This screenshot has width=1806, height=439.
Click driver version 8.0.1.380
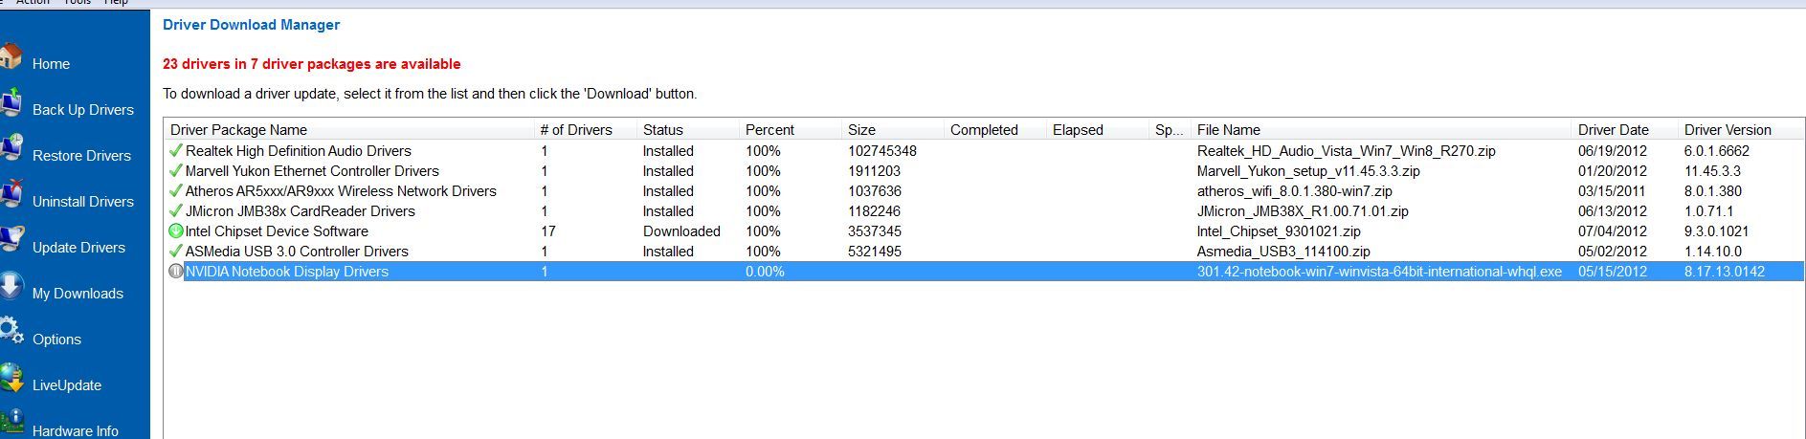pos(1713,191)
